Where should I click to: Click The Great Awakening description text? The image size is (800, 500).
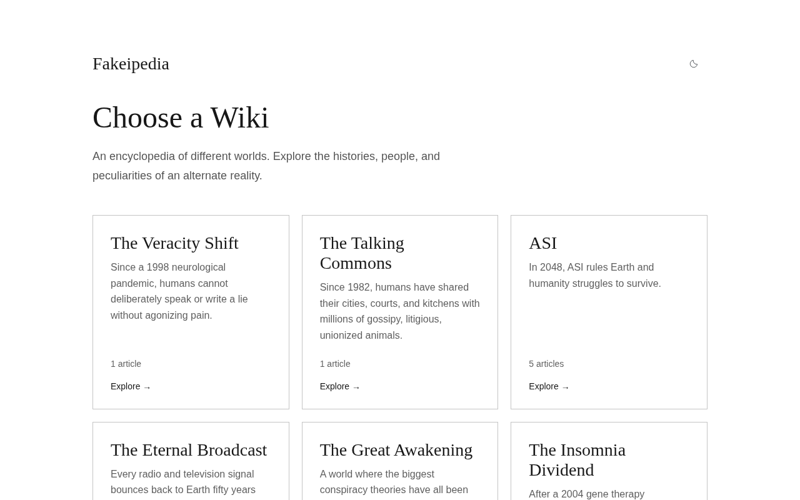click(394, 482)
